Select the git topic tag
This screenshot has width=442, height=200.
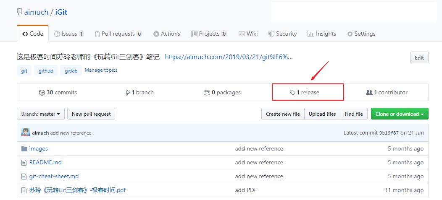(24, 70)
